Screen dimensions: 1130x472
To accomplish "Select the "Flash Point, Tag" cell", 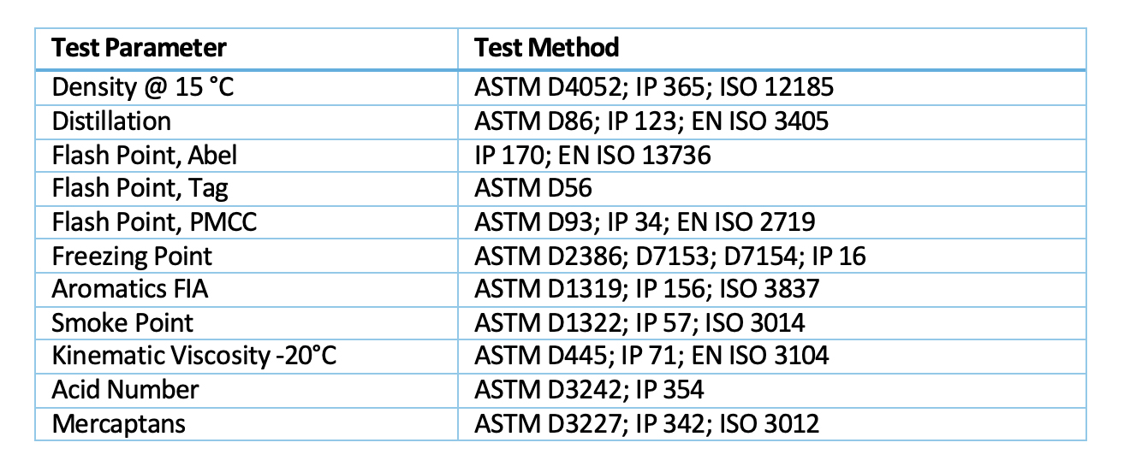I will (140, 188).
